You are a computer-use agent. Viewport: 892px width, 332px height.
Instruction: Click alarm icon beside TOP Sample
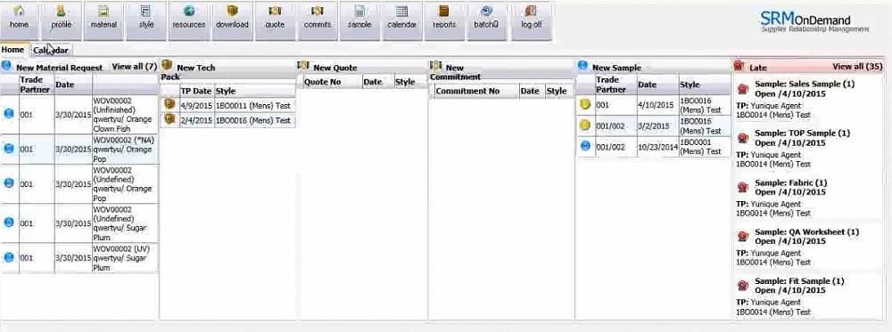pos(742,138)
